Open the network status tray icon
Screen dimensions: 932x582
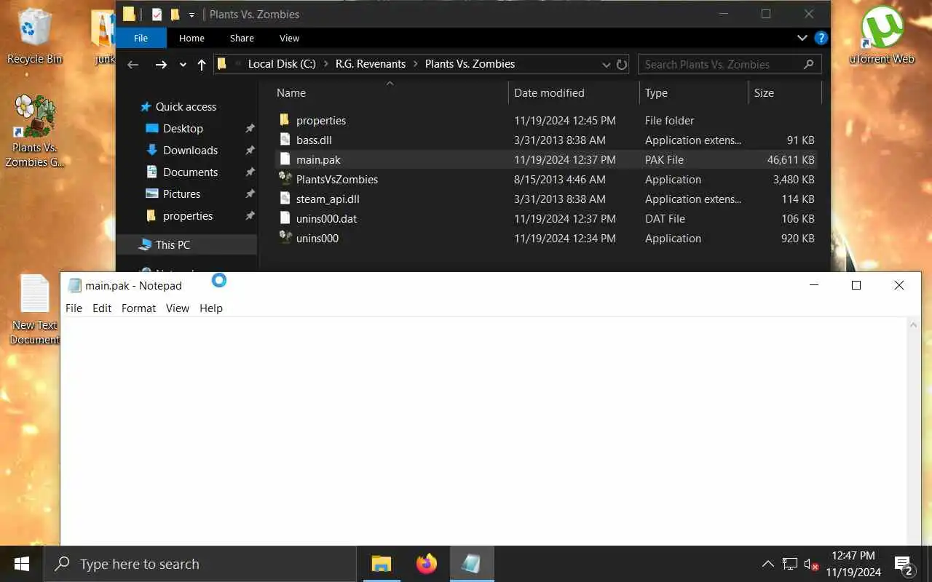[790, 564]
